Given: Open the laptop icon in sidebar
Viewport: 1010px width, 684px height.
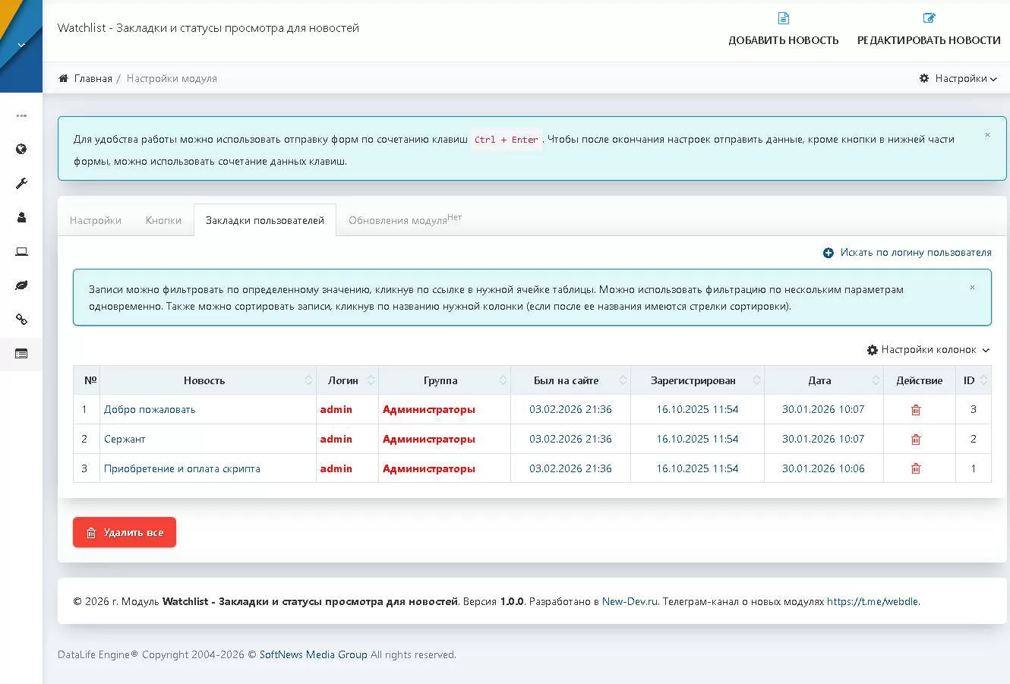Looking at the screenshot, I should (21, 252).
